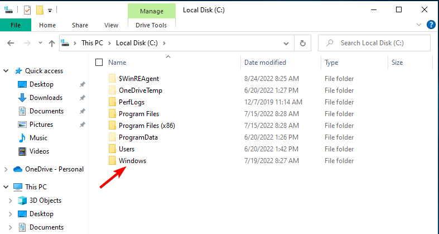The width and height of the screenshot is (439, 234).
Task: Open the Help question mark icon
Action: (431, 25)
